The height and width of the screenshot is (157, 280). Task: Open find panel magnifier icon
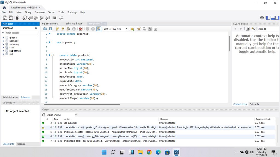pyautogui.click(x=144, y=29)
